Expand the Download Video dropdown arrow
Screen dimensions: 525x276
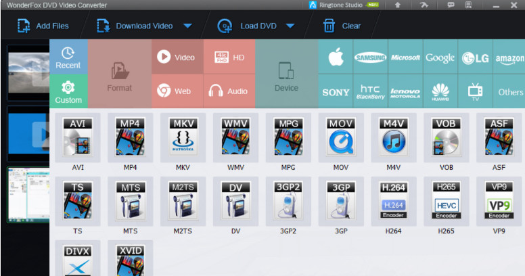click(187, 26)
